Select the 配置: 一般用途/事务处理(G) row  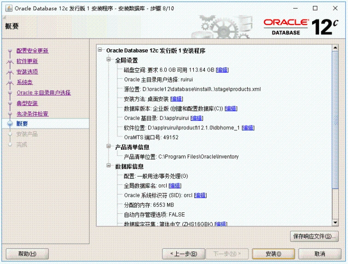pyautogui.click(x=156, y=176)
